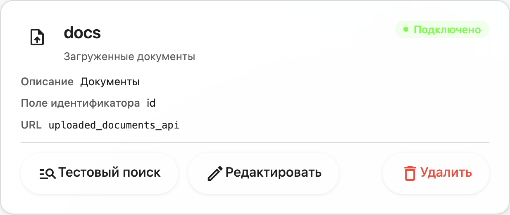The height and width of the screenshot is (215, 510).
Task: Select the id identifier value
Action: (x=151, y=103)
